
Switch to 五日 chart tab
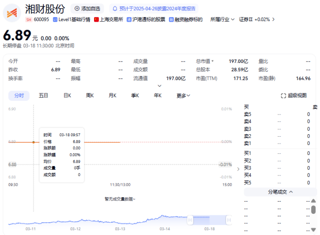pos(43,95)
